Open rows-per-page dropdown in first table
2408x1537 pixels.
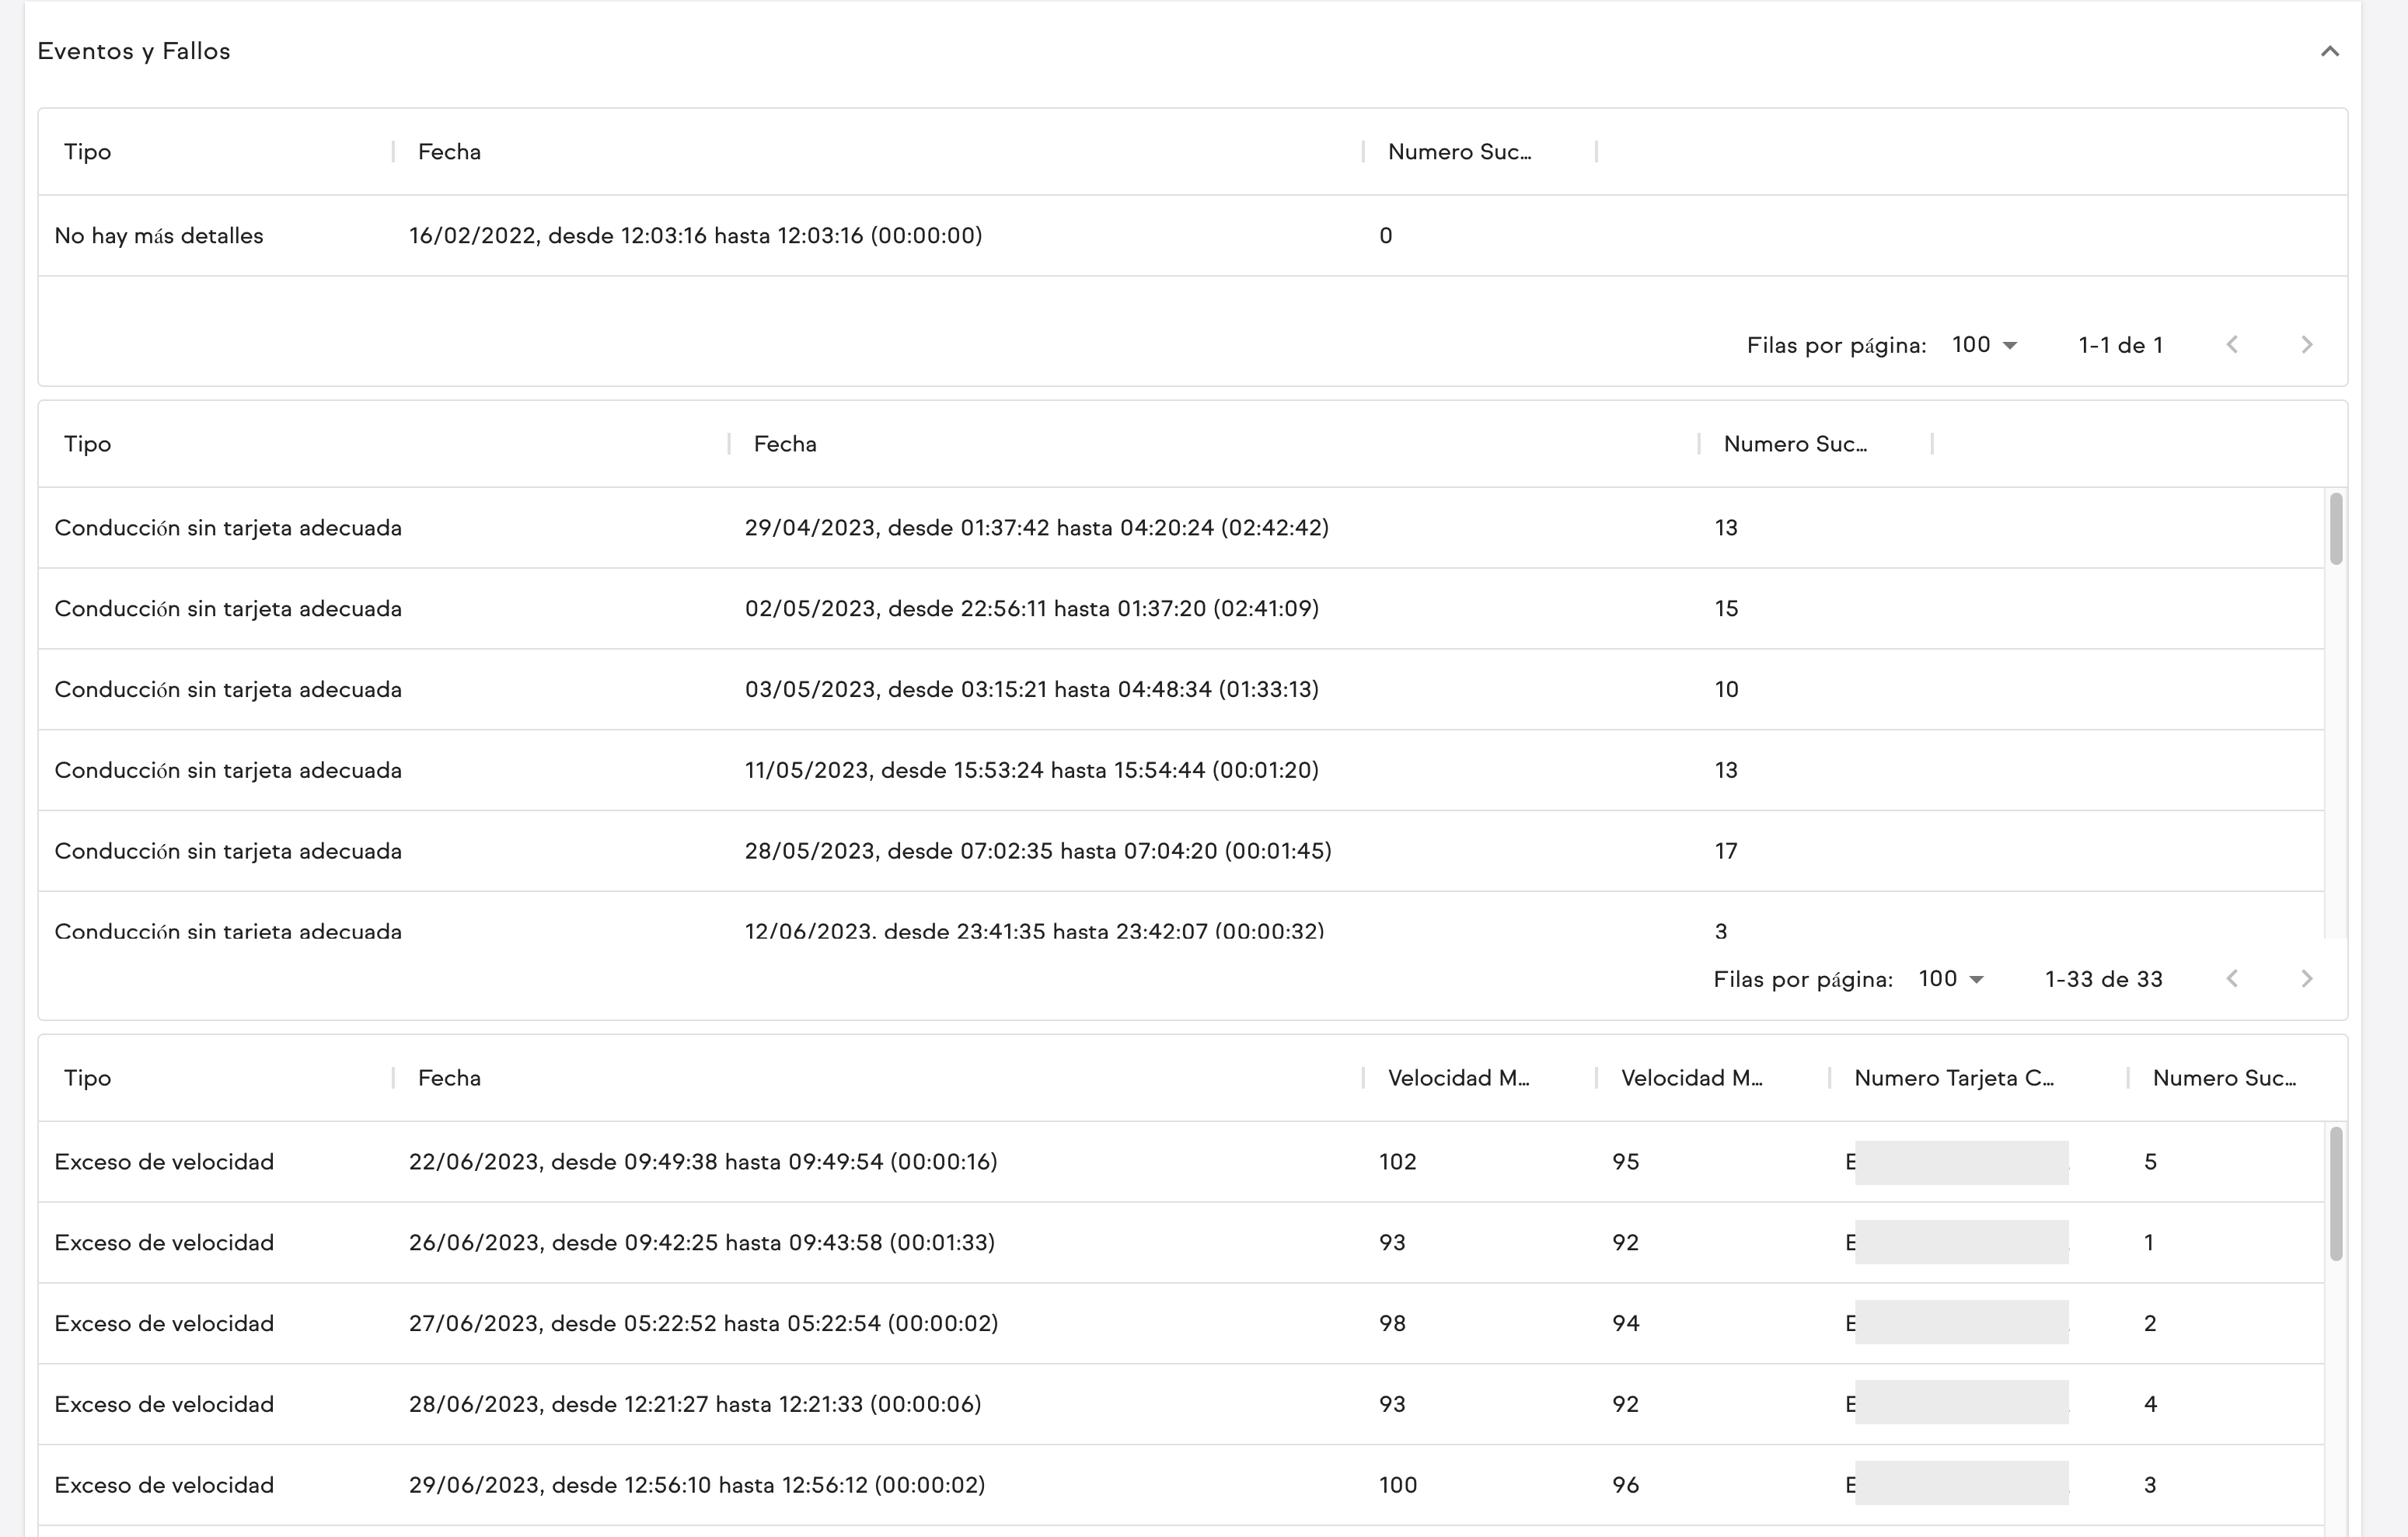click(x=1984, y=345)
